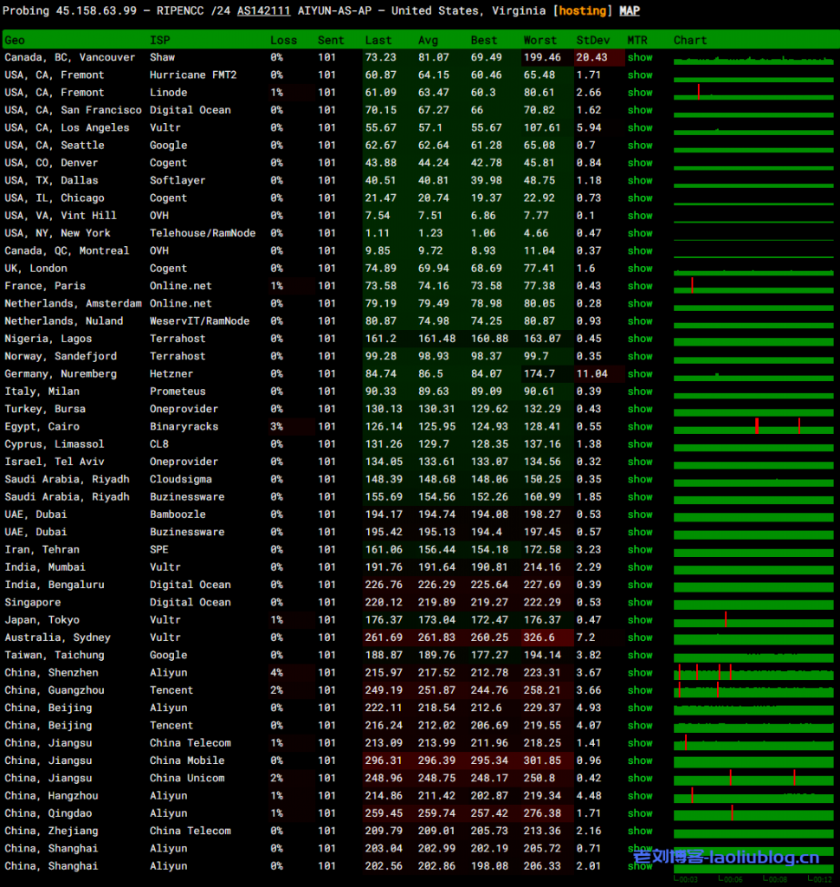Click the Worst column header

[x=540, y=40]
